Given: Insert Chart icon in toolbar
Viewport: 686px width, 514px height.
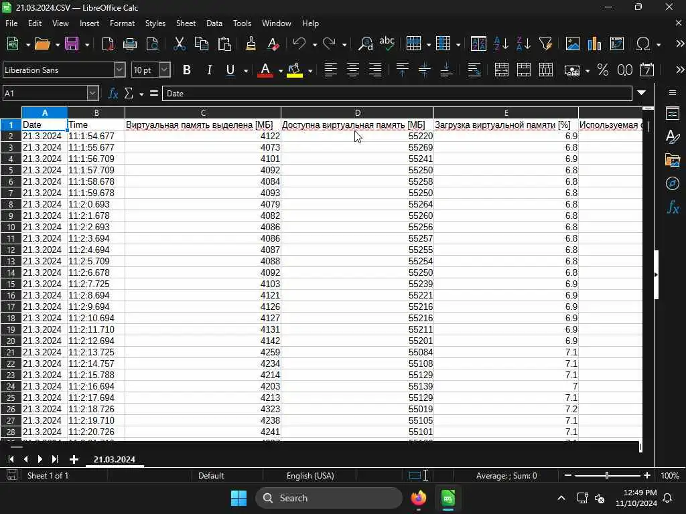Looking at the screenshot, I should [x=594, y=44].
